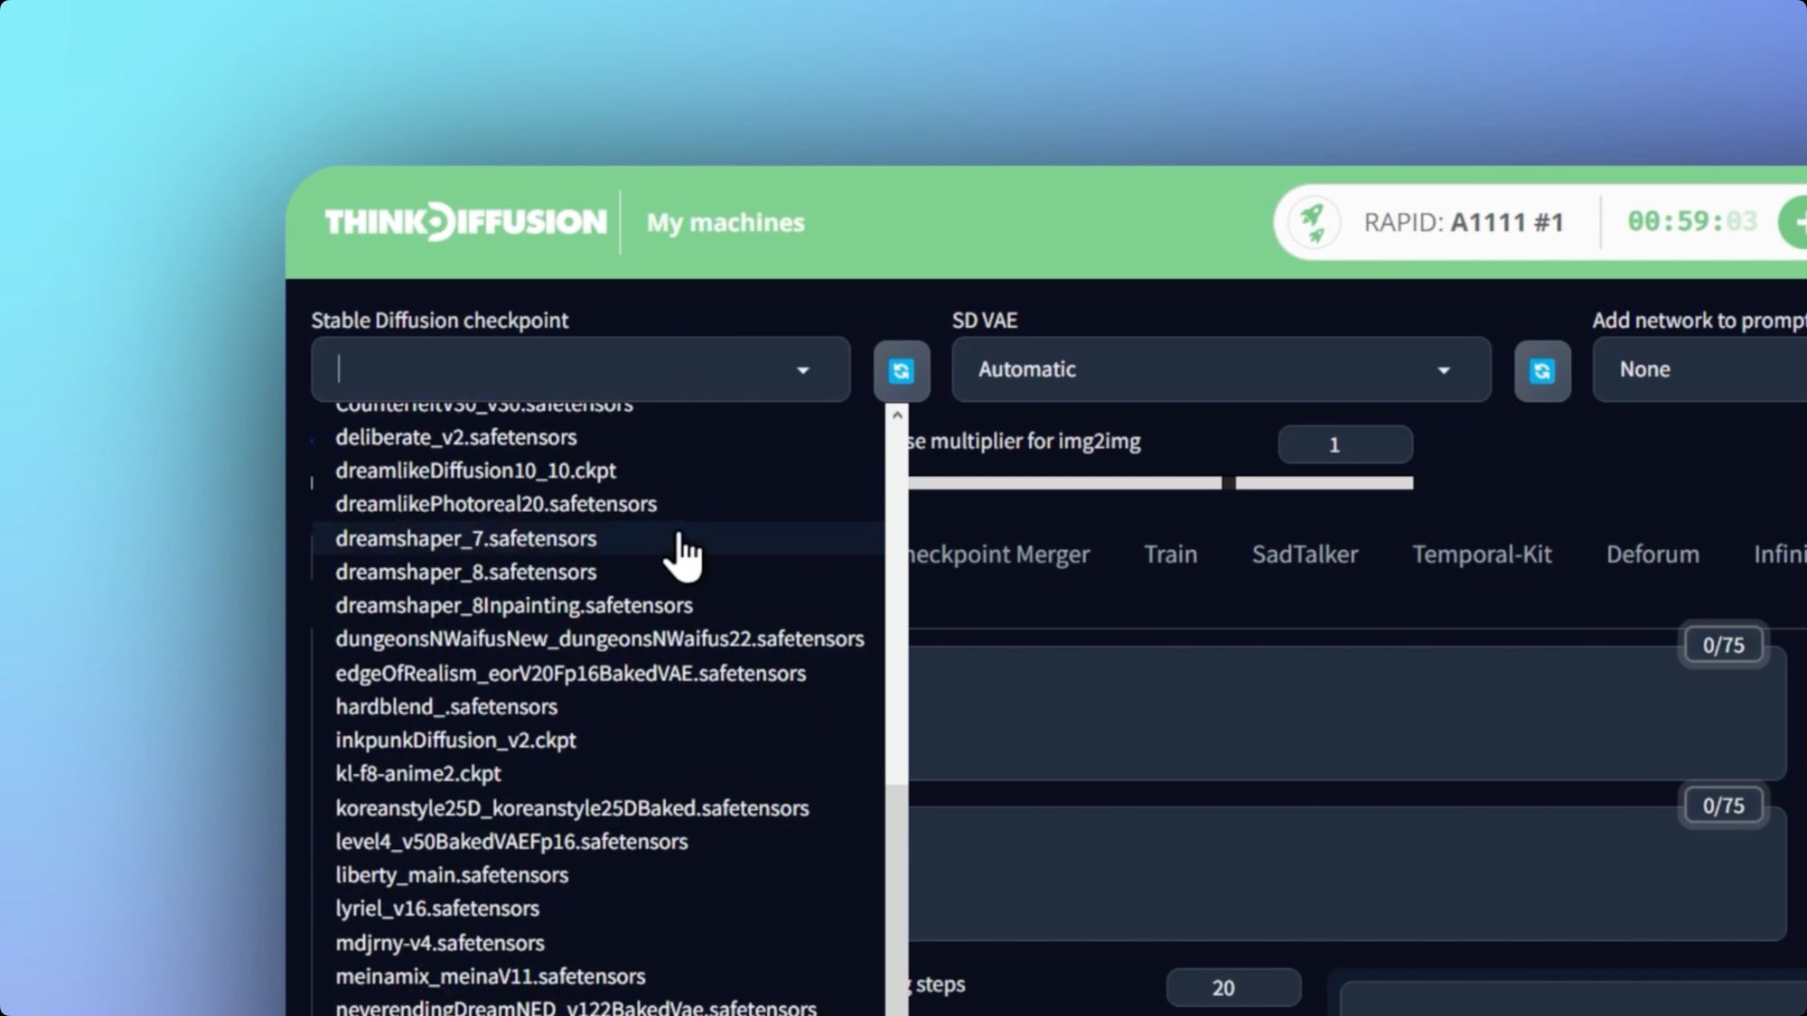Open the Add network to prompt dropdown
This screenshot has height=1016, width=1807.
(x=1699, y=369)
